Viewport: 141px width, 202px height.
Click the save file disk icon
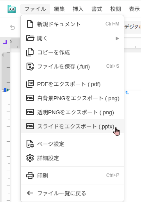[30, 67]
